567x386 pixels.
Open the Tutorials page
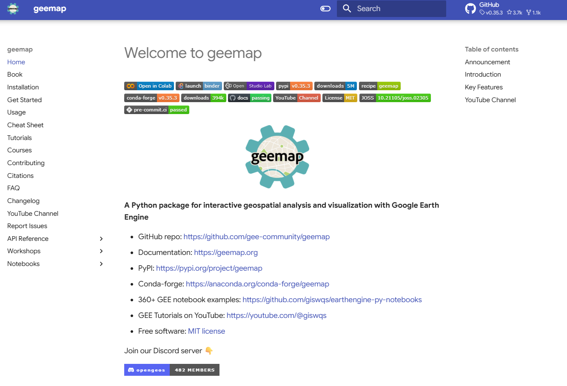[20, 138]
